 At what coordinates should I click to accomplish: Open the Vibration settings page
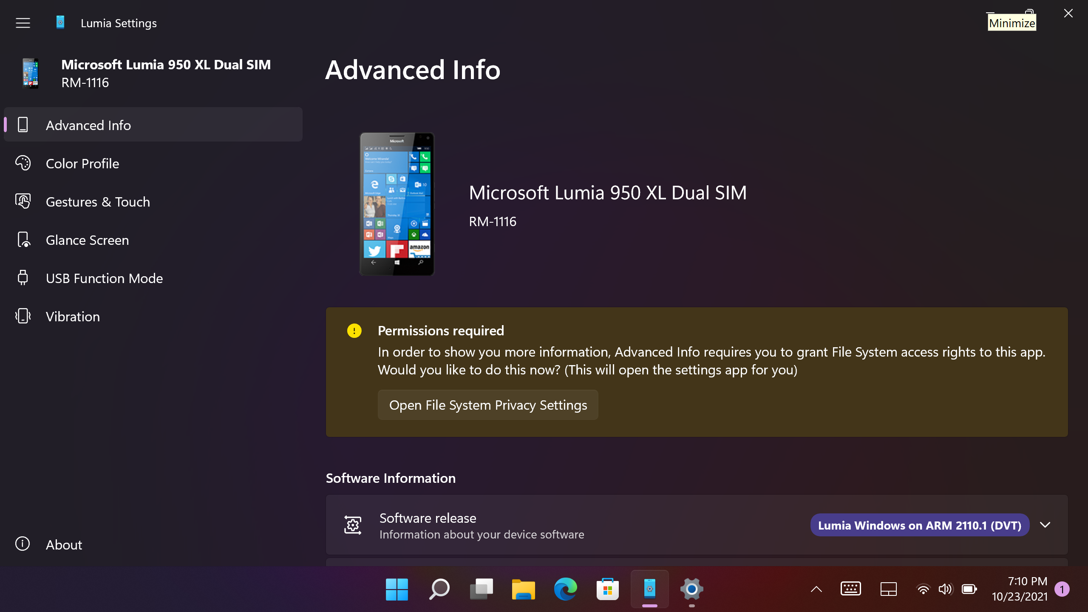tap(153, 316)
